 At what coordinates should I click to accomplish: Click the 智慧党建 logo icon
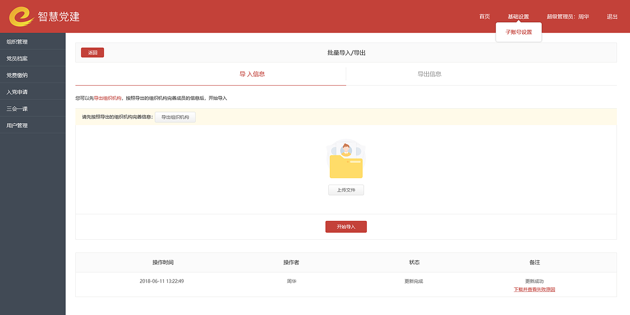point(20,16)
